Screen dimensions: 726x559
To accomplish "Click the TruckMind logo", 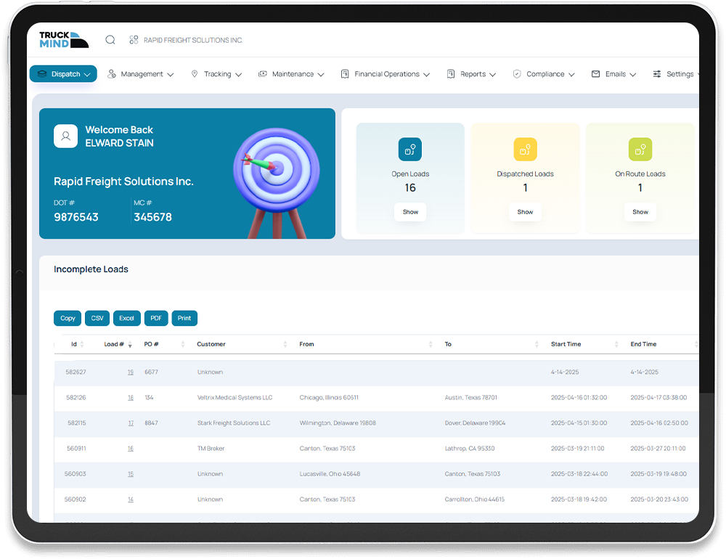I will pyautogui.click(x=64, y=40).
